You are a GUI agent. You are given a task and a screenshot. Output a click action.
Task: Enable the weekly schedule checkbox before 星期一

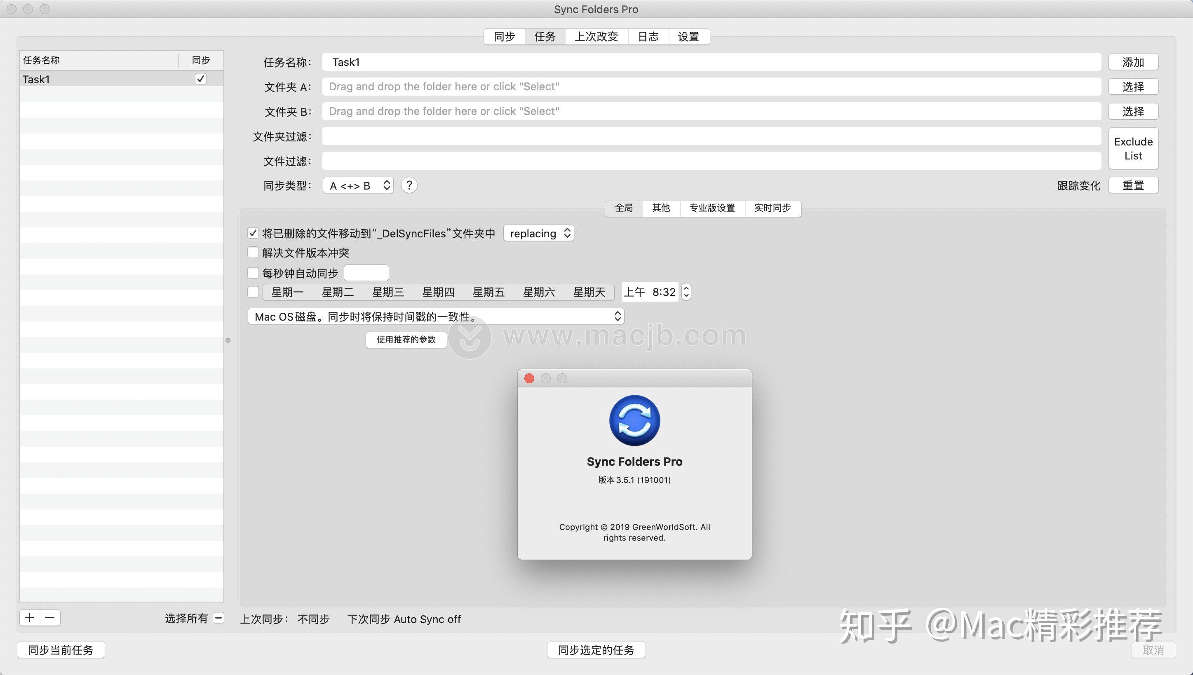[x=253, y=292]
